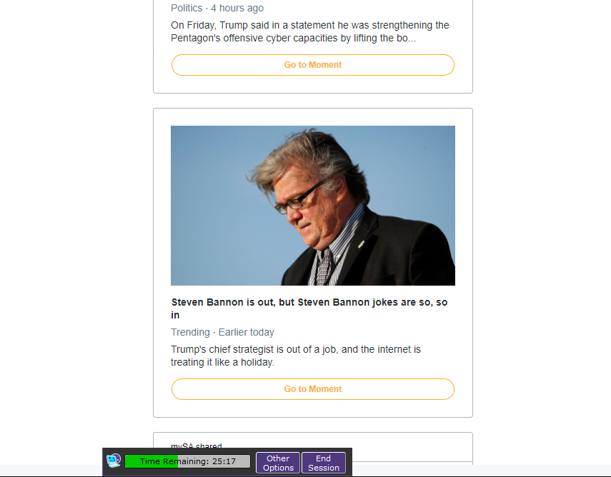The width and height of the screenshot is (611, 477).
Task: Click the gray unfilled portion of timer bar
Action: point(214,461)
